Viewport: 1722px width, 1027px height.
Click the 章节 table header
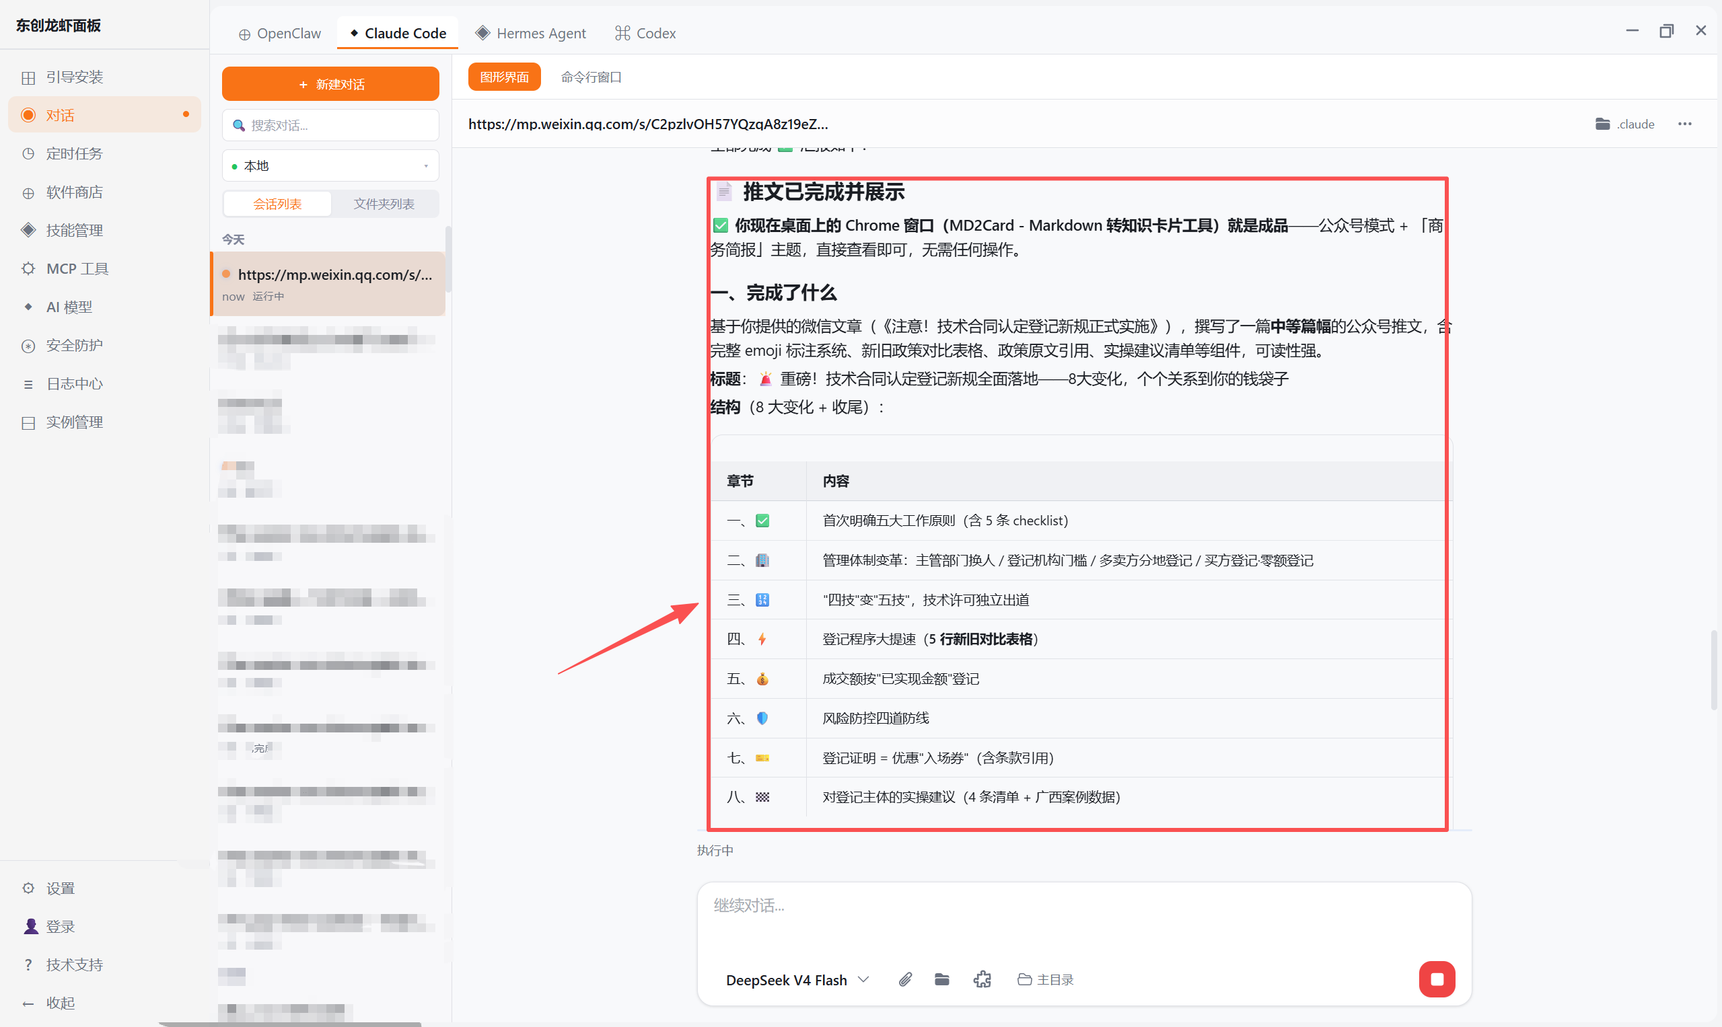tap(740, 481)
